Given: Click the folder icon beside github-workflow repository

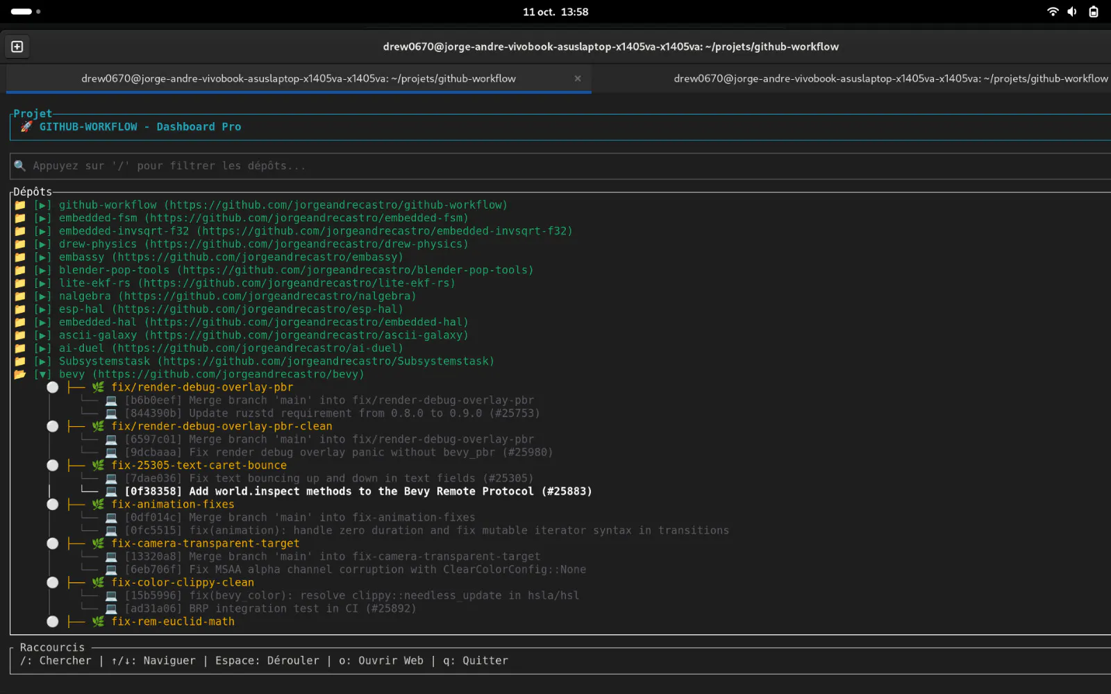Looking at the screenshot, I should point(20,205).
